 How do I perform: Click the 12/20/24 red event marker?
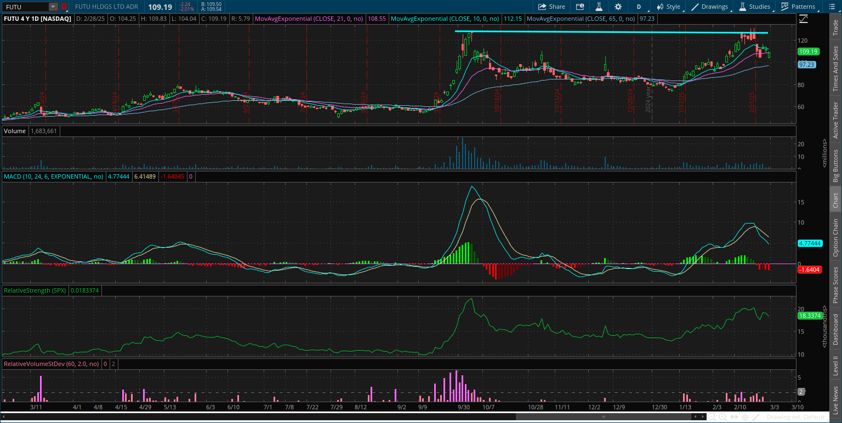click(x=631, y=102)
